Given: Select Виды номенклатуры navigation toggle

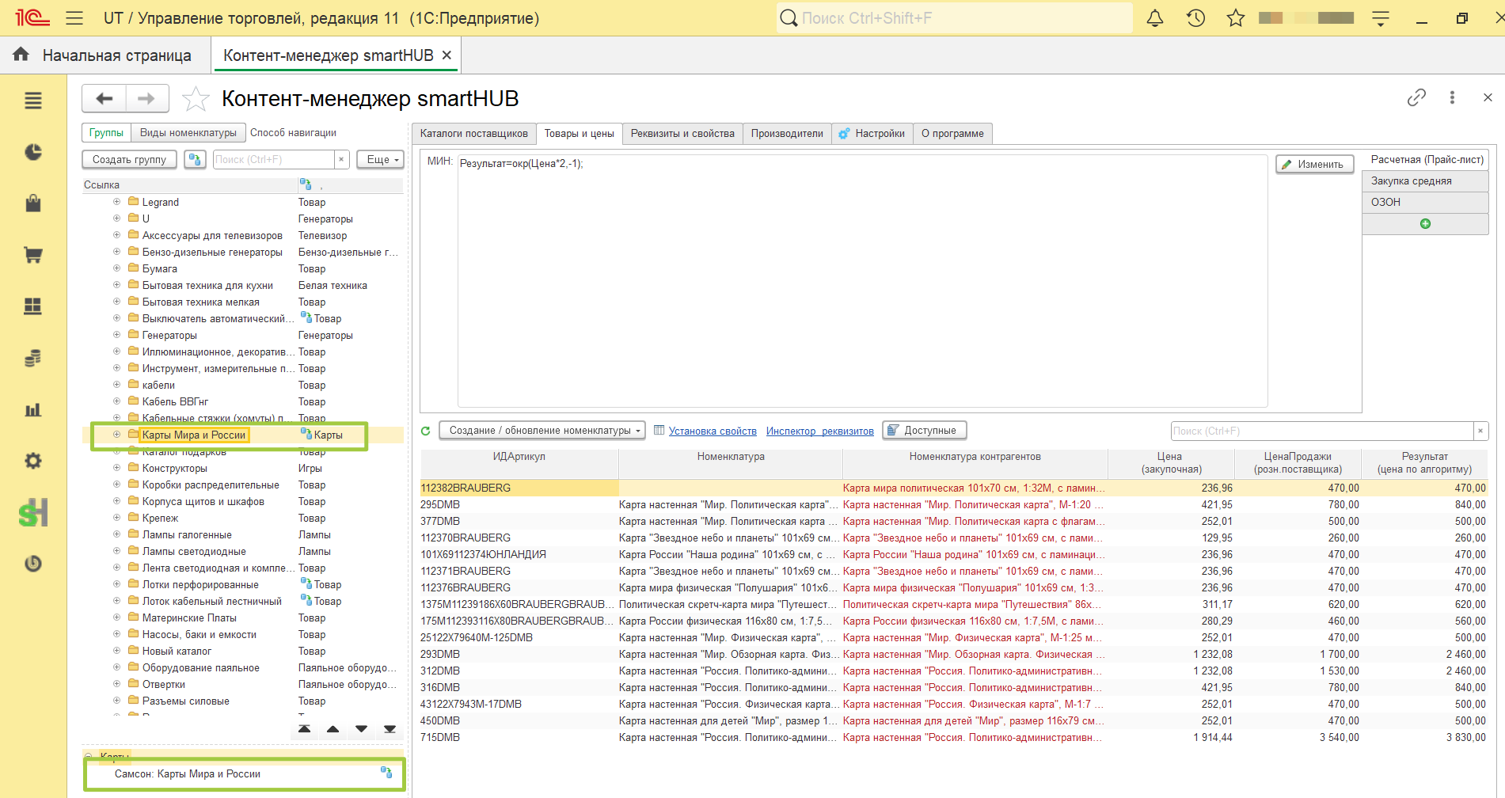Looking at the screenshot, I should (x=188, y=132).
